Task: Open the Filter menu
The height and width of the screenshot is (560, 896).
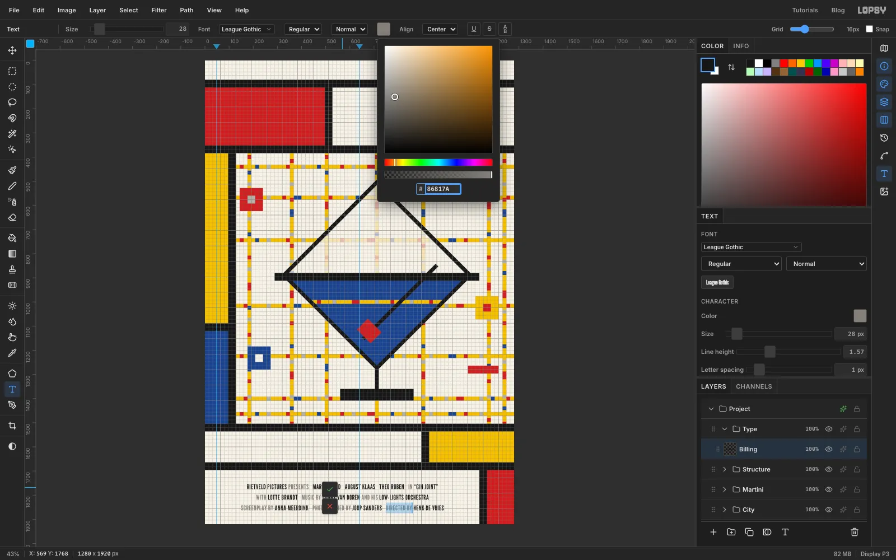Action: (159, 10)
